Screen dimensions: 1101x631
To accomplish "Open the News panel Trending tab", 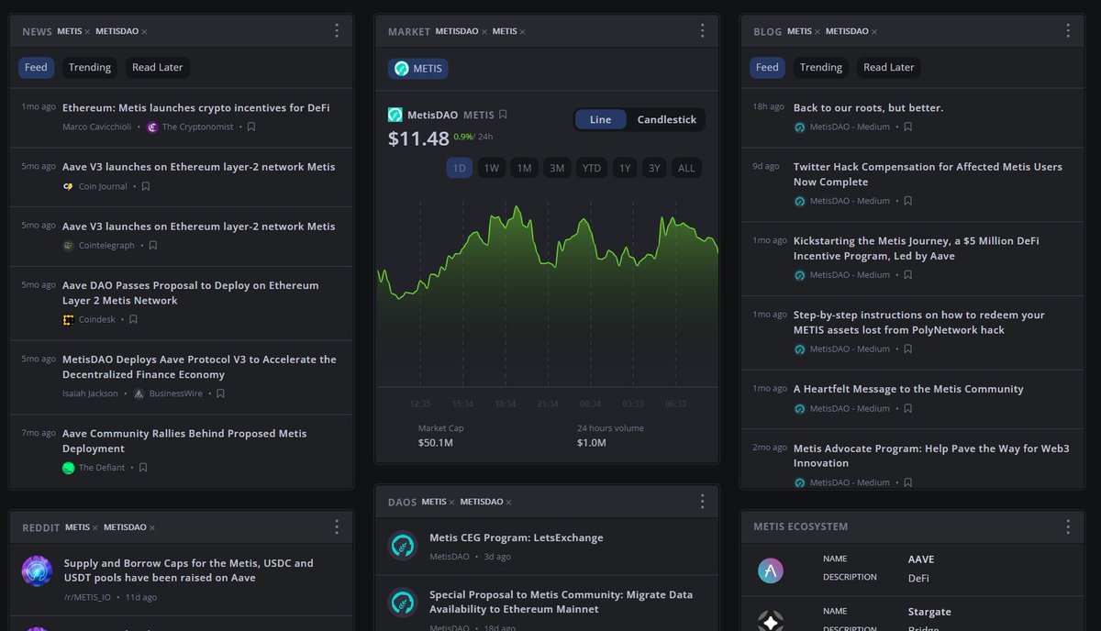I will coord(90,68).
